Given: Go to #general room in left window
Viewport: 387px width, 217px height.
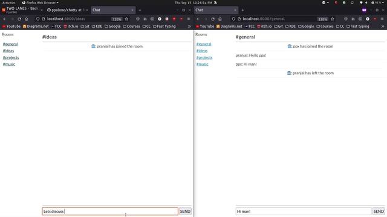Looking at the screenshot, I should (x=10, y=44).
